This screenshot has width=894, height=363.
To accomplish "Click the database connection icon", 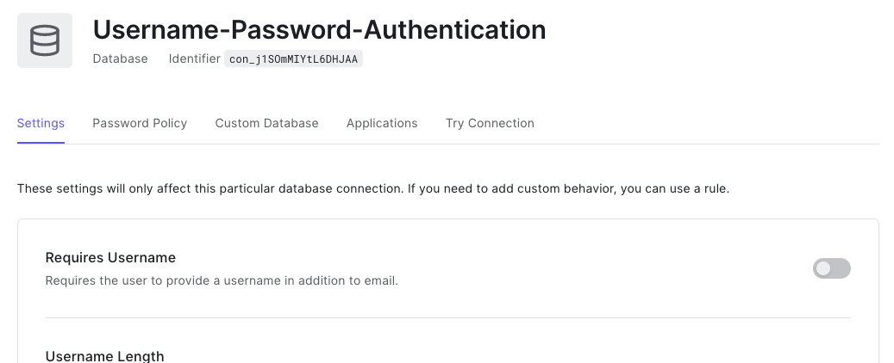I will click(x=45, y=40).
